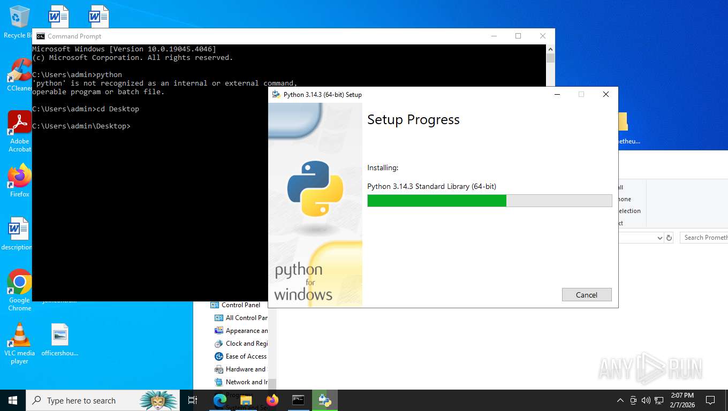Close the Python Setup window

tap(606, 94)
